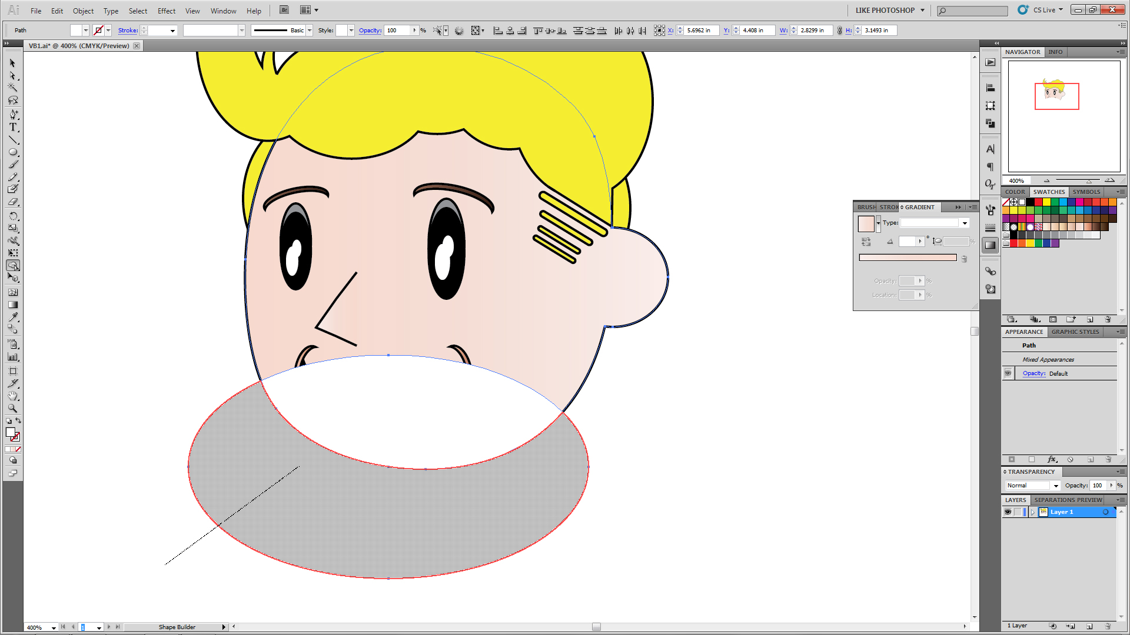Select the Hand tool
Image resolution: width=1130 pixels, height=635 pixels.
tap(12, 396)
